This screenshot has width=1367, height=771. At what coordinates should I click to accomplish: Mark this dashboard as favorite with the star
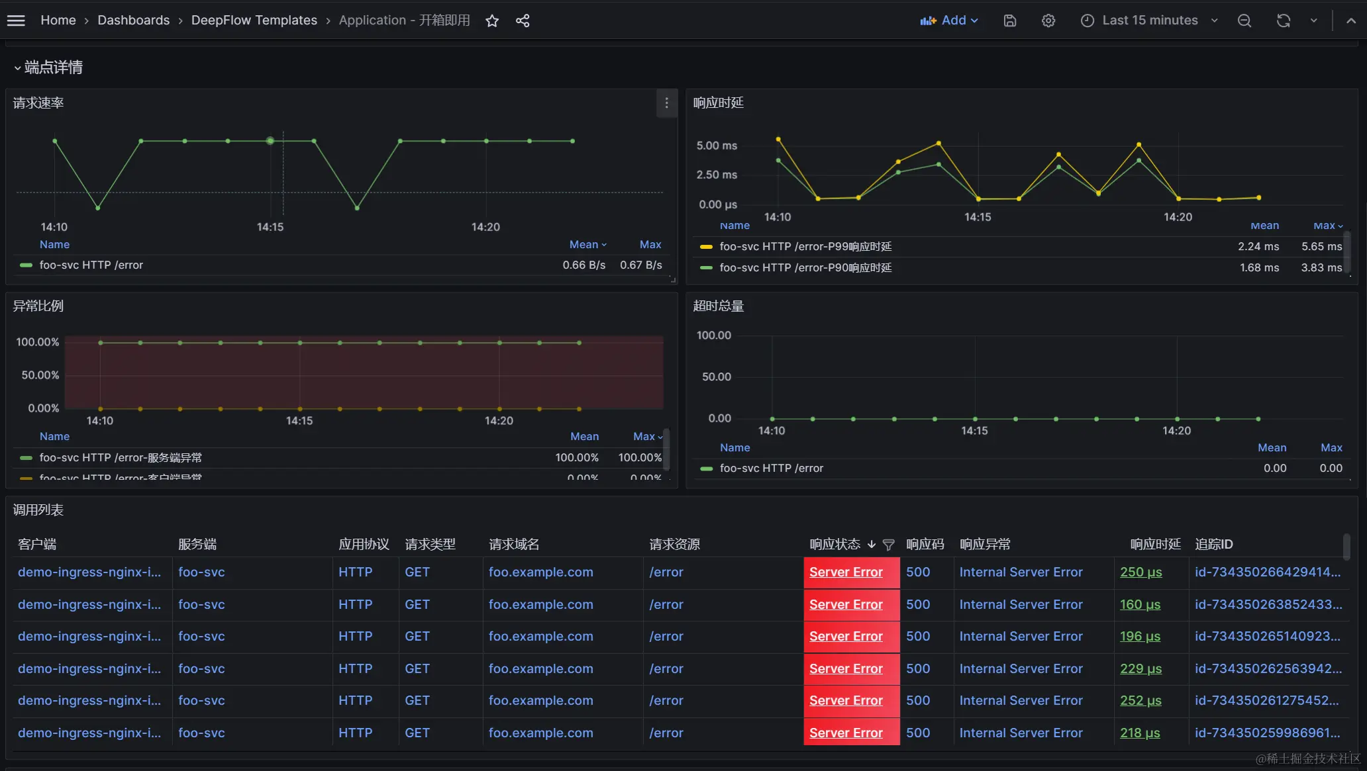click(x=492, y=21)
